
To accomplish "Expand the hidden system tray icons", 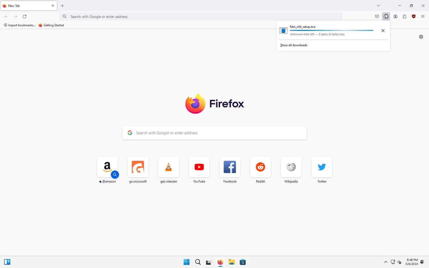I will click(386, 262).
